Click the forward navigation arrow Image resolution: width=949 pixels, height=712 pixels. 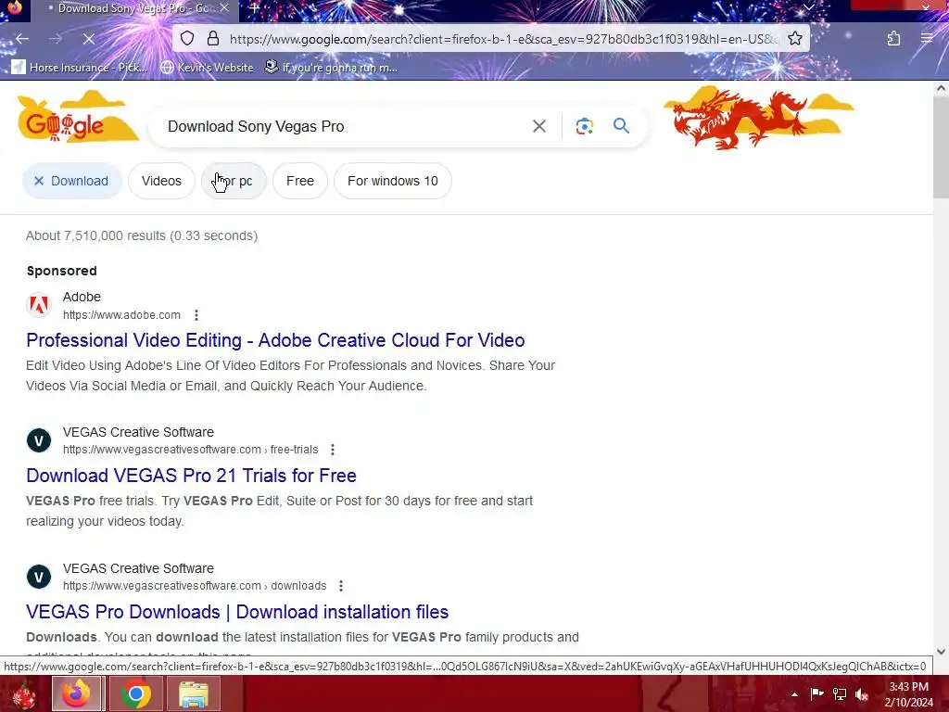click(56, 39)
